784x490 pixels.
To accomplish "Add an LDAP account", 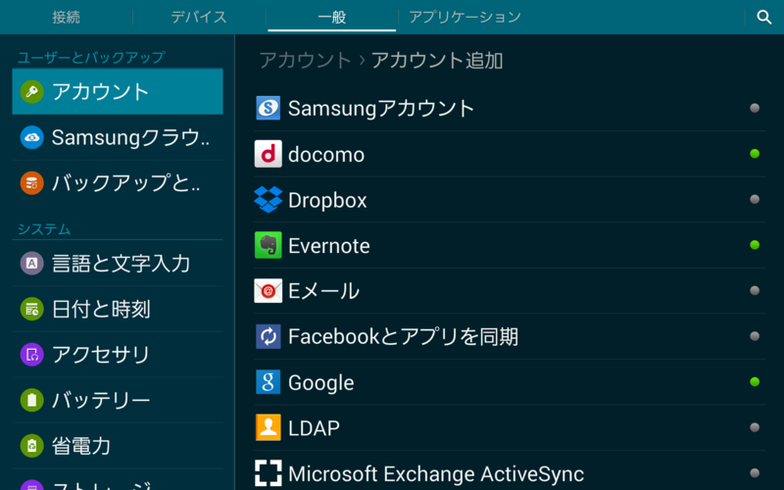I will [509, 427].
